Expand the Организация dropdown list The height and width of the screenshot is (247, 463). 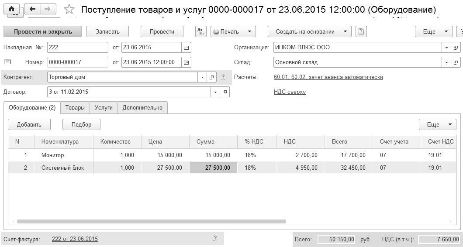446,48
